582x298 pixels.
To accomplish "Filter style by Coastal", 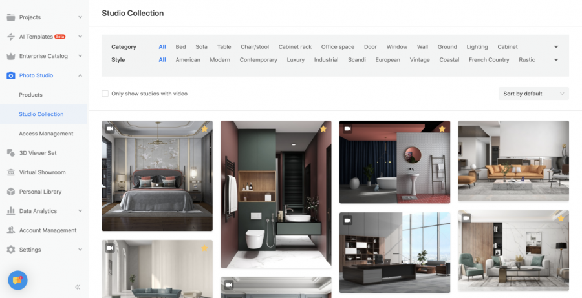I will pyautogui.click(x=449, y=60).
